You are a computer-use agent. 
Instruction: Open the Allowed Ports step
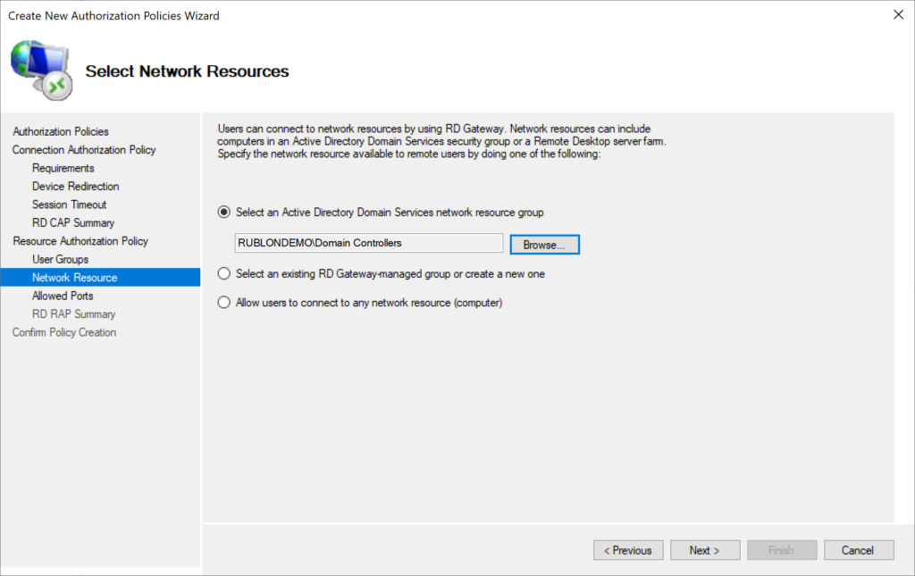point(63,296)
